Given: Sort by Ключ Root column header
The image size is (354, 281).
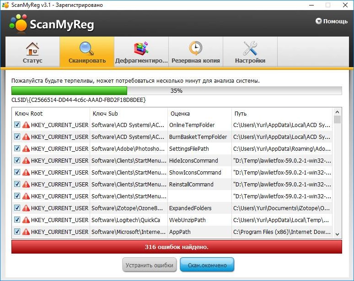Looking at the screenshot, I should [51, 113].
